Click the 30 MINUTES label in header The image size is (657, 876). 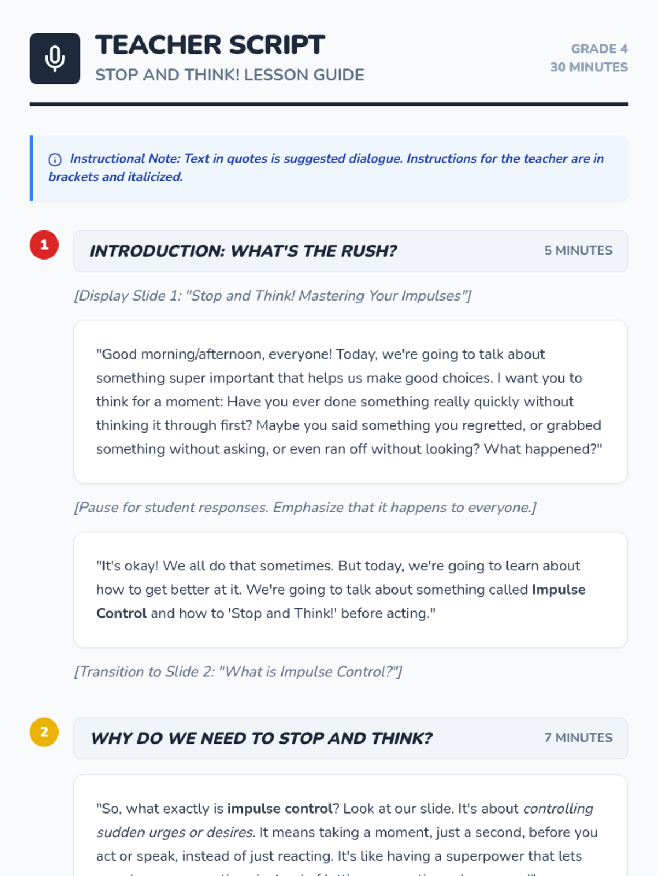589,67
